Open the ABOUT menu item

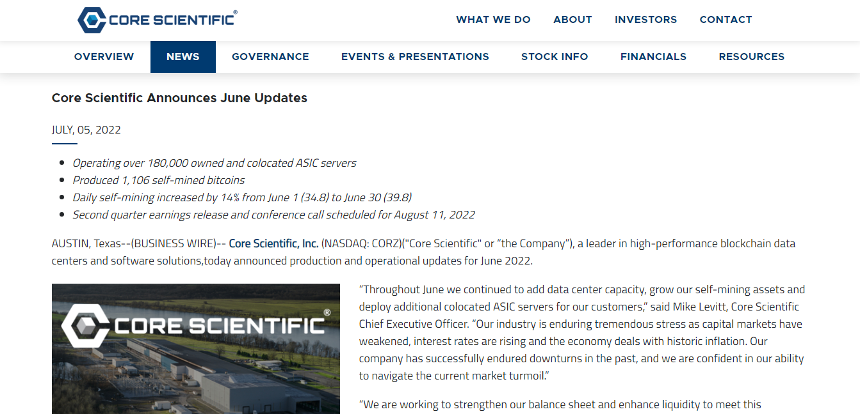point(572,20)
